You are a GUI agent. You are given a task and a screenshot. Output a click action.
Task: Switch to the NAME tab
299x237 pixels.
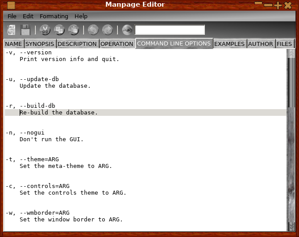(x=13, y=44)
